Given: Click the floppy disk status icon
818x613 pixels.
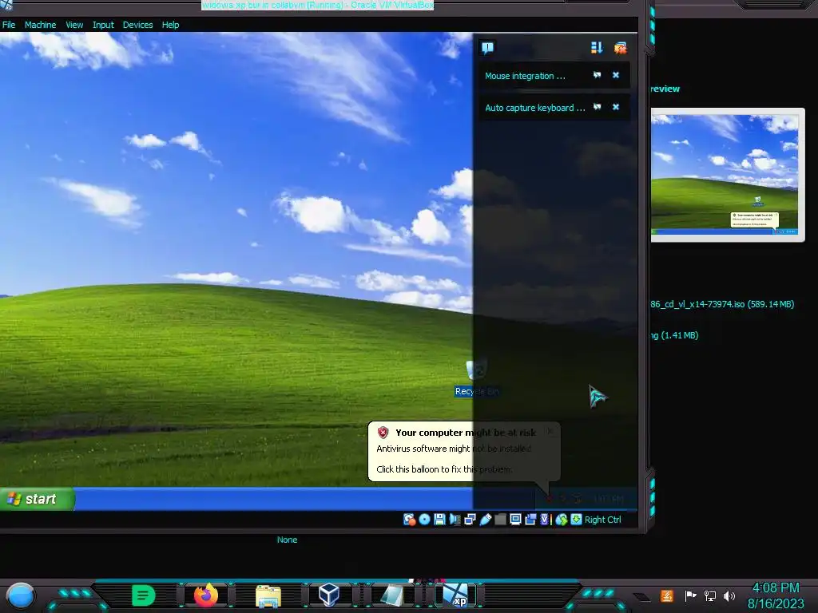Looking at the screenshot, I should coord(439,519).
